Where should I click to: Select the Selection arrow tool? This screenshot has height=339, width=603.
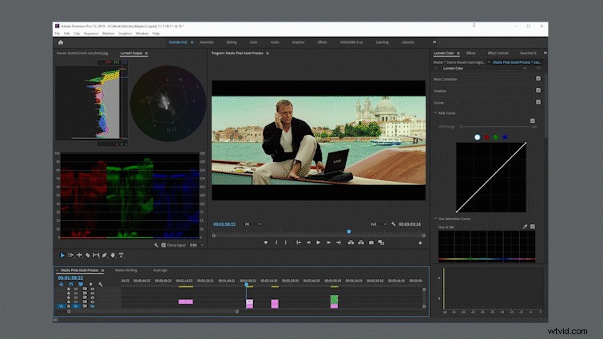pyautogui.click(x=62, y=255)
